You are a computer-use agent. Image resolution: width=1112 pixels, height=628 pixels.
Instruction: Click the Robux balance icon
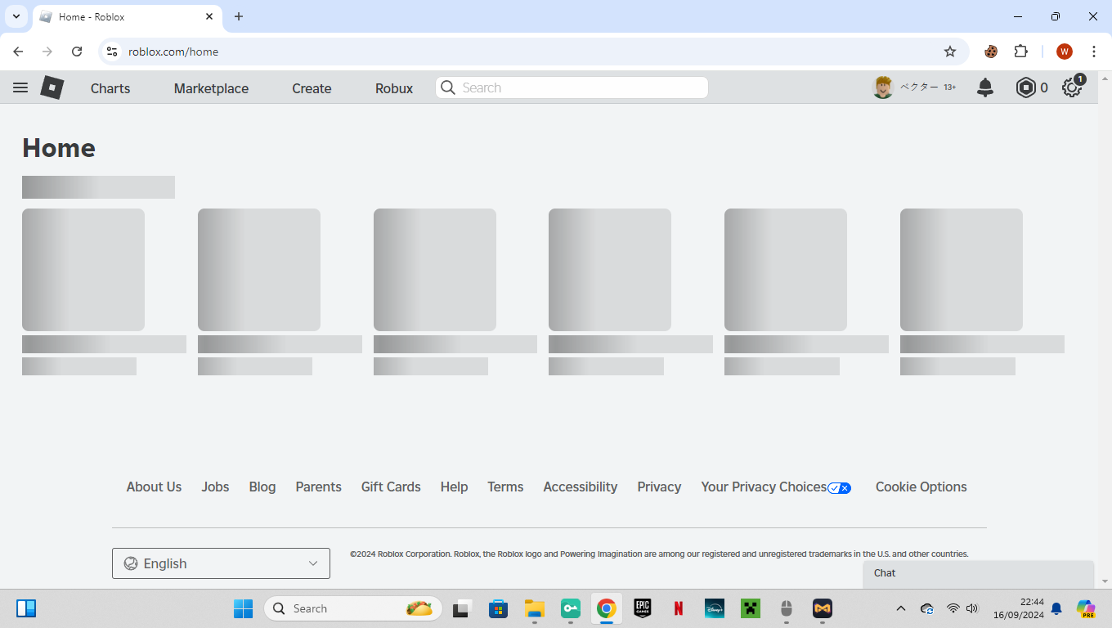(1025, 87)
